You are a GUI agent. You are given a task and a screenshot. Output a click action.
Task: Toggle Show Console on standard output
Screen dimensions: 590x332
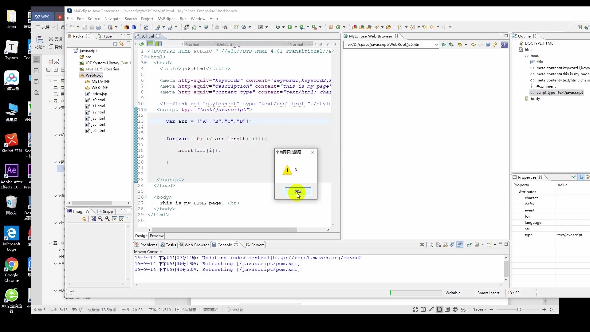pyautogui.click(x=453, y=245)
